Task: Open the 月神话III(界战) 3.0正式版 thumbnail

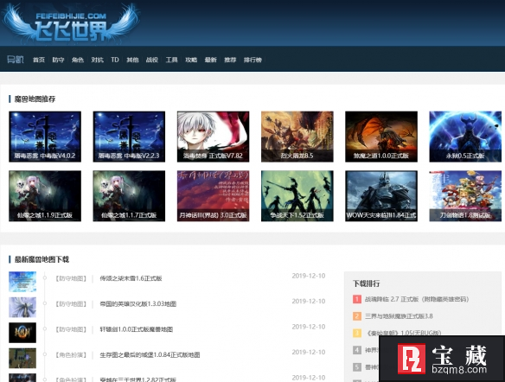Action: coord(214,196)
